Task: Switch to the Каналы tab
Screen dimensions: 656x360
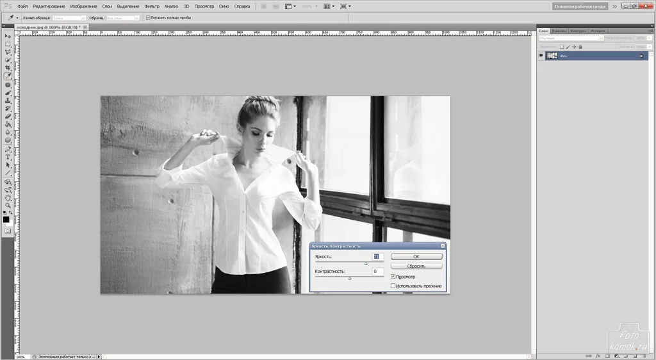Action: coord(559,31)
